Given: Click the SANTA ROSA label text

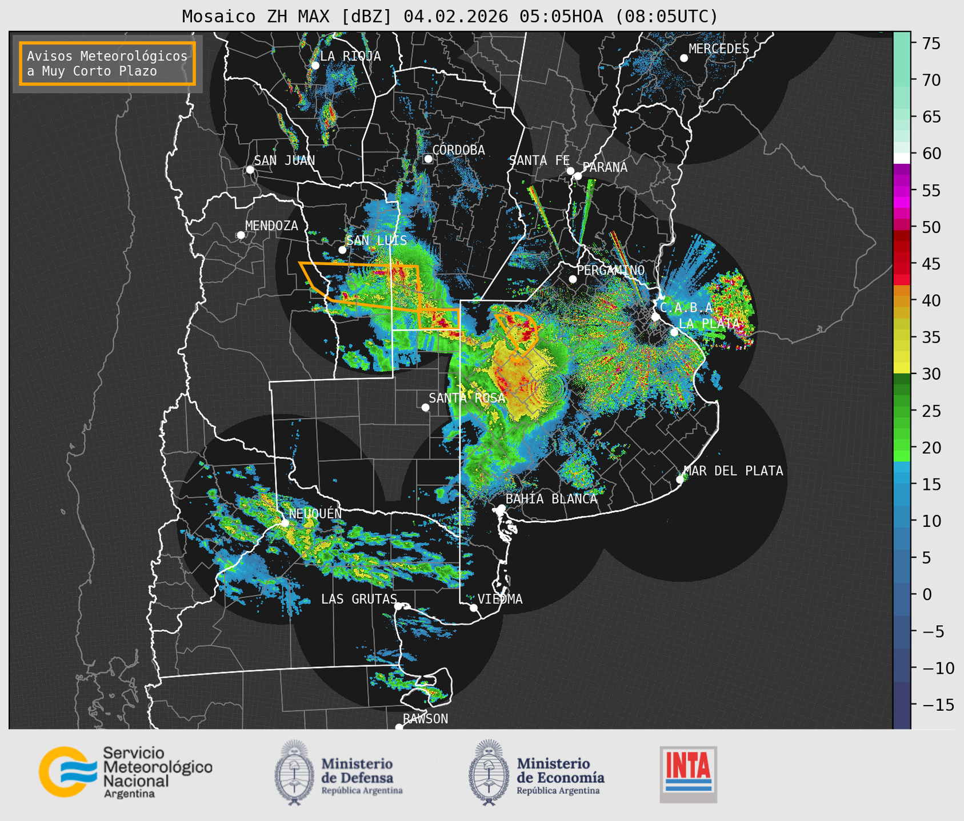Looking at the screenshot, I should point(467,398).
